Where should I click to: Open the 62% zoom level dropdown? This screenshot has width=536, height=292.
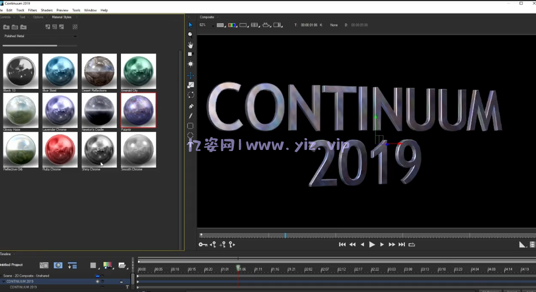207,25
